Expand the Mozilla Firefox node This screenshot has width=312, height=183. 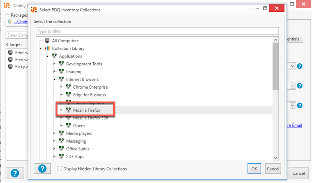pos(61,110)
